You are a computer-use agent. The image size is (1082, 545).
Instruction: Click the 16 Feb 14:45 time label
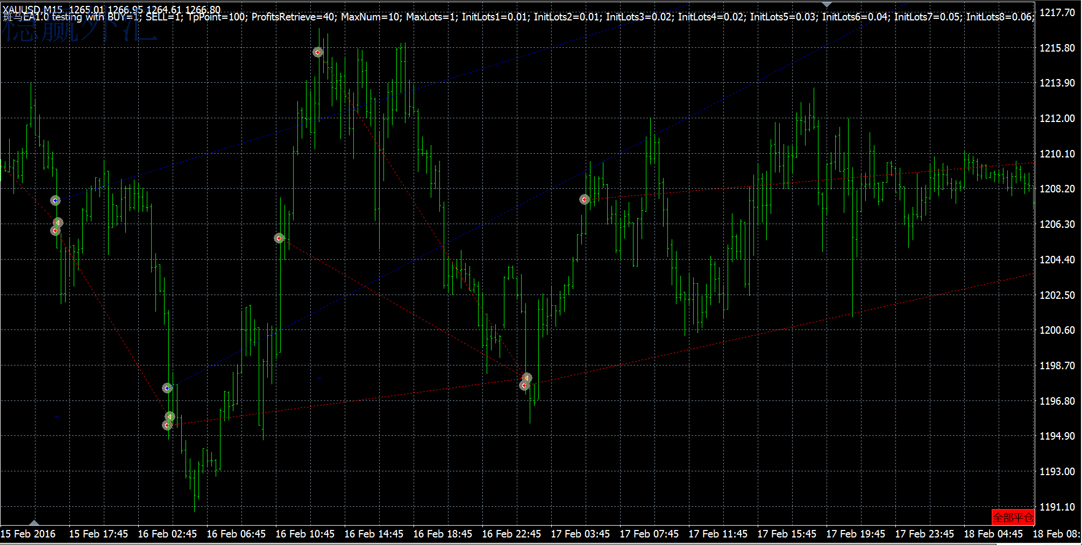[374, 534]
